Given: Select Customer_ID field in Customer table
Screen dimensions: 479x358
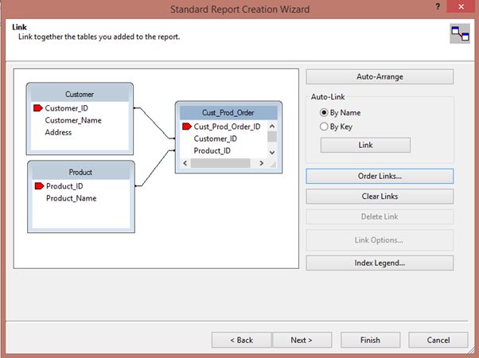Looking at the screenshot, I should point(66,108).
